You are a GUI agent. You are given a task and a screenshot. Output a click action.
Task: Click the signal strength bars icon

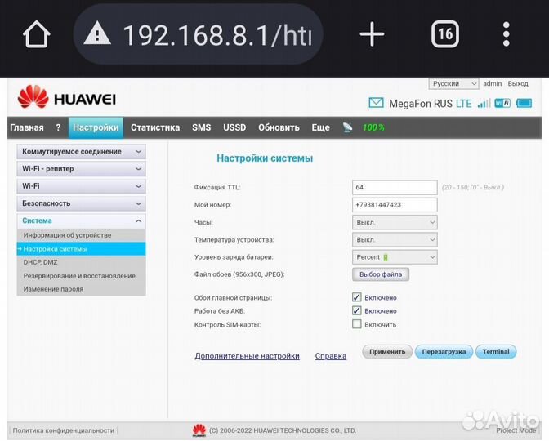tap(484, 103)
